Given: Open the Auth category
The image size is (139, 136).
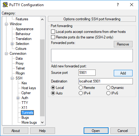Looking at the screenshot, I should coord(25,98).
